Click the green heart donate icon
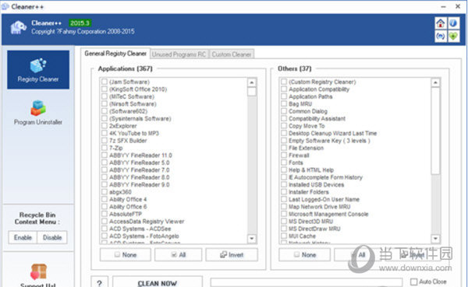 (453, 37)
